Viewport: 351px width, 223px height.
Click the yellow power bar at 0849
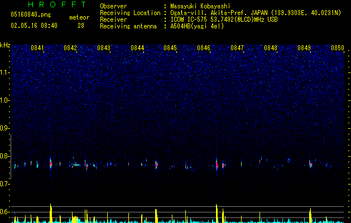coord(310,215)
